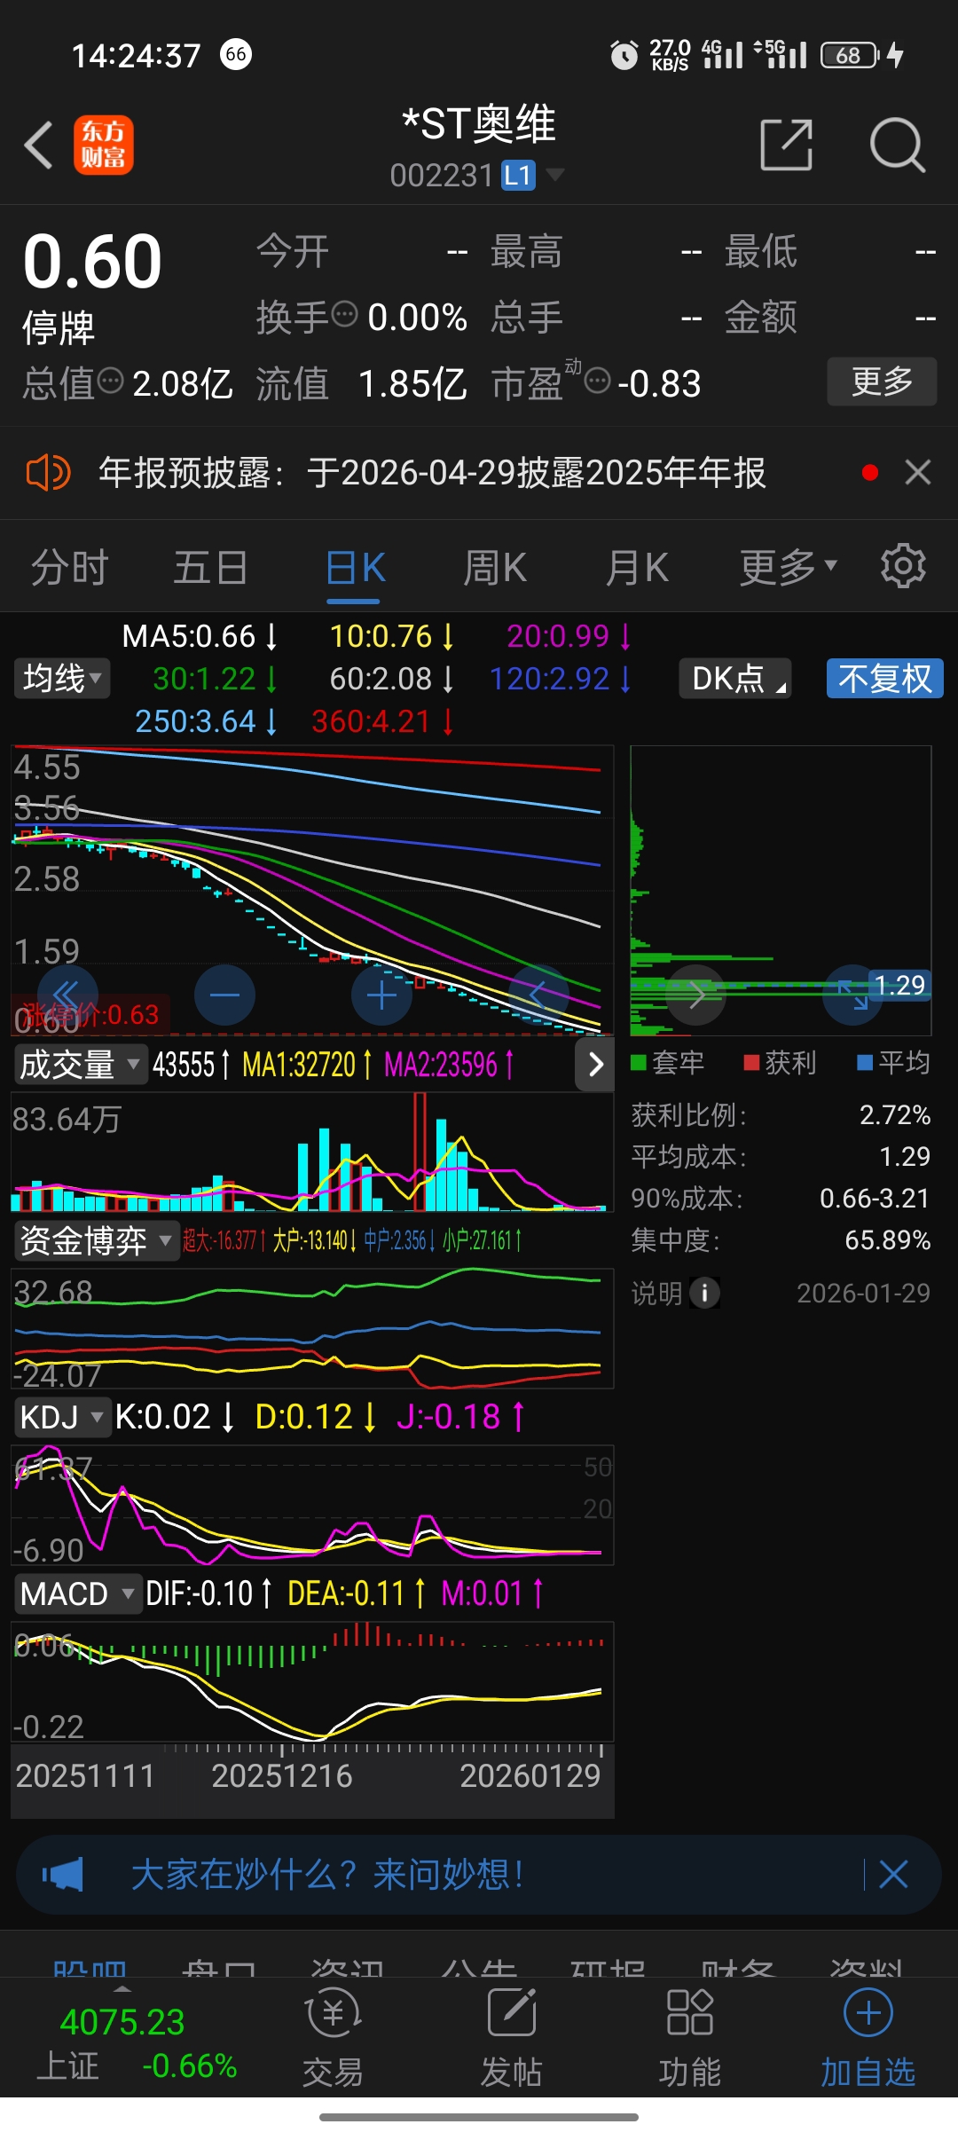Tap the 获利比例 2.72% value
Screen dimensions: 958x2140
895,1114
